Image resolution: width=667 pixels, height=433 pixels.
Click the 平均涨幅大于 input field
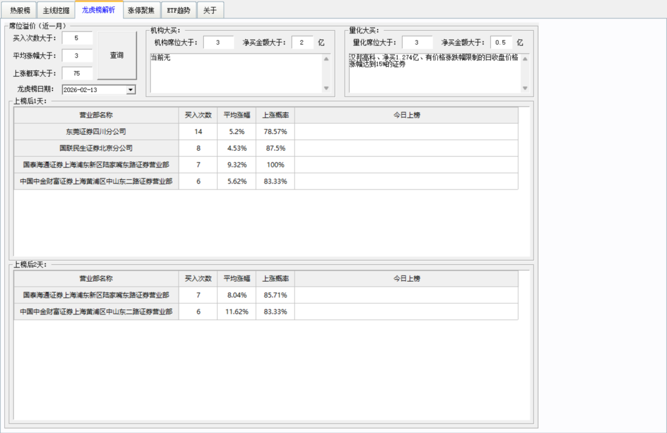77,55
